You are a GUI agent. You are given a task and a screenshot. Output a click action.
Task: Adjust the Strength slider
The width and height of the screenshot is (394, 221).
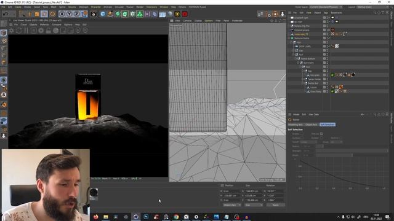(352, 151)
